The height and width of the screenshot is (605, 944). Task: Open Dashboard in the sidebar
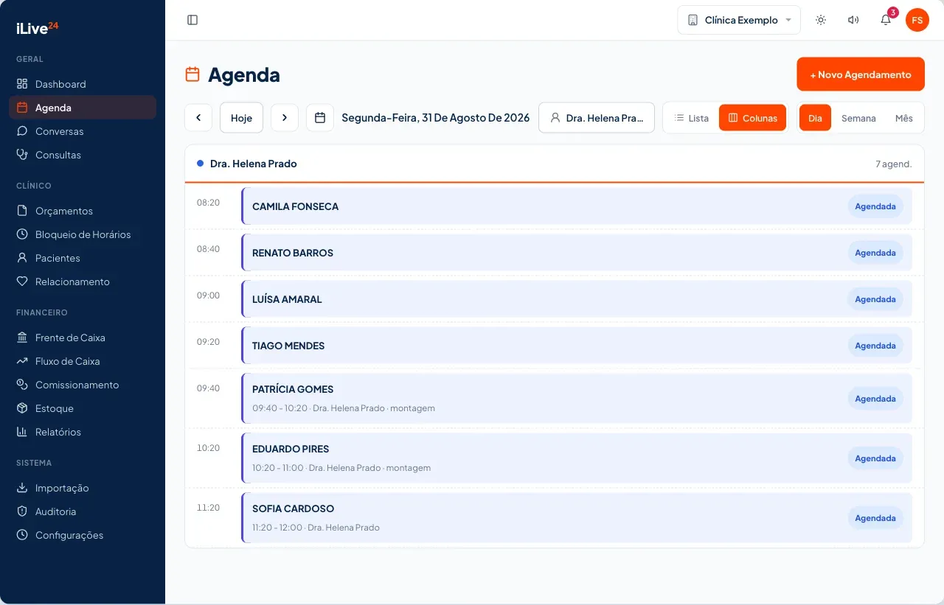83,84
